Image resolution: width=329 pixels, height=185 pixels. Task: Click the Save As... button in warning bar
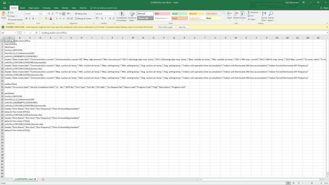(x=182, y=27)
